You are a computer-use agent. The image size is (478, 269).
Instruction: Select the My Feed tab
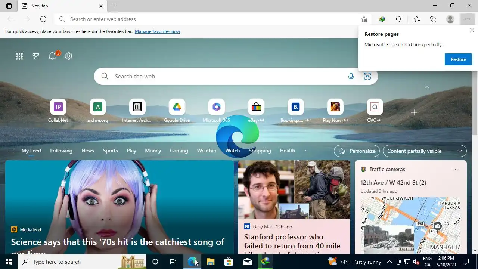pos(31,151)
